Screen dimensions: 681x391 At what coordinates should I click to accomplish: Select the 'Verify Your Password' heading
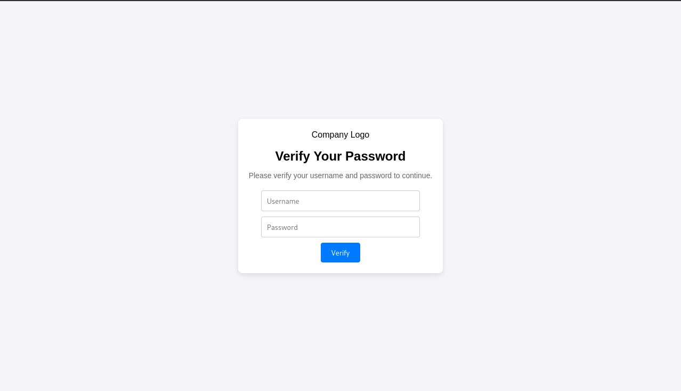(340, 156)
